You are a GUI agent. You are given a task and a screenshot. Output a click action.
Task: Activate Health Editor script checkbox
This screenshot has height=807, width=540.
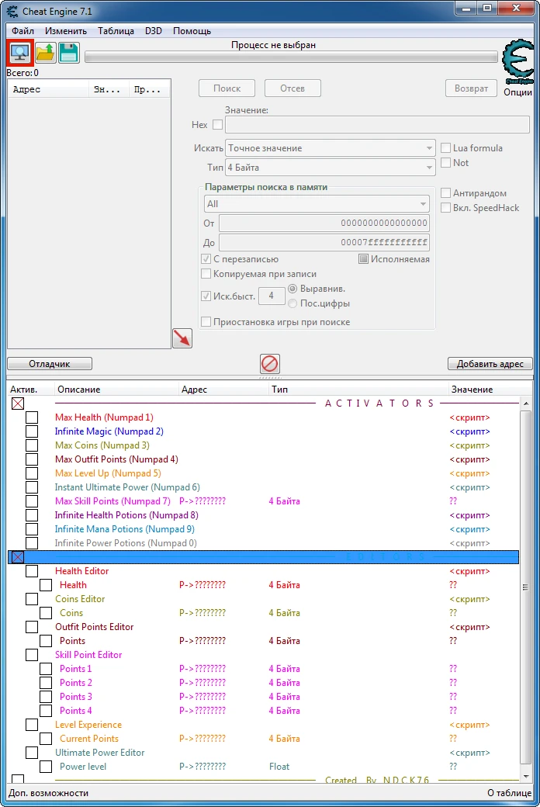[32, 571]
